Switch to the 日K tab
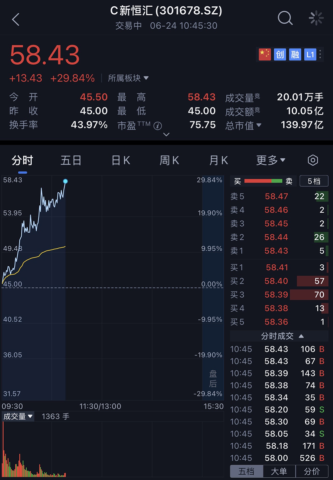The height and width of the screenshot is (480, 333). click(120, 160)
